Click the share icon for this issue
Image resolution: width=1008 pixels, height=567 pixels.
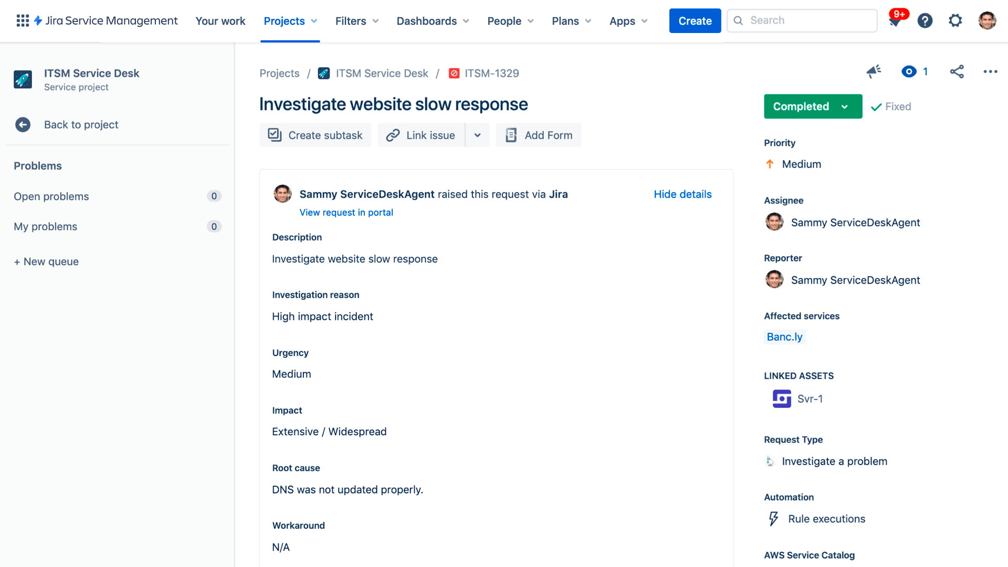(958, 71)
